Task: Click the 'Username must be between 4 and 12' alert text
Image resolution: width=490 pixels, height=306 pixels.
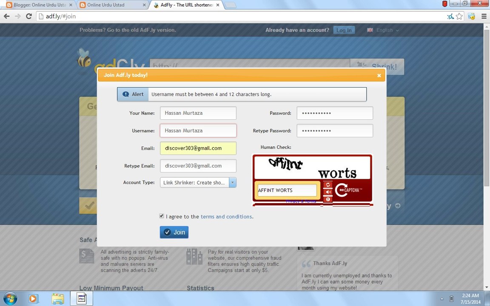Action: (211, 94)
